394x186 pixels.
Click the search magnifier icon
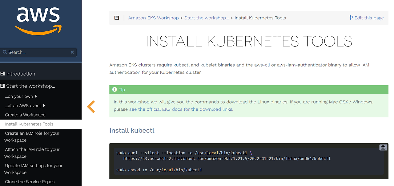(5, 52)
